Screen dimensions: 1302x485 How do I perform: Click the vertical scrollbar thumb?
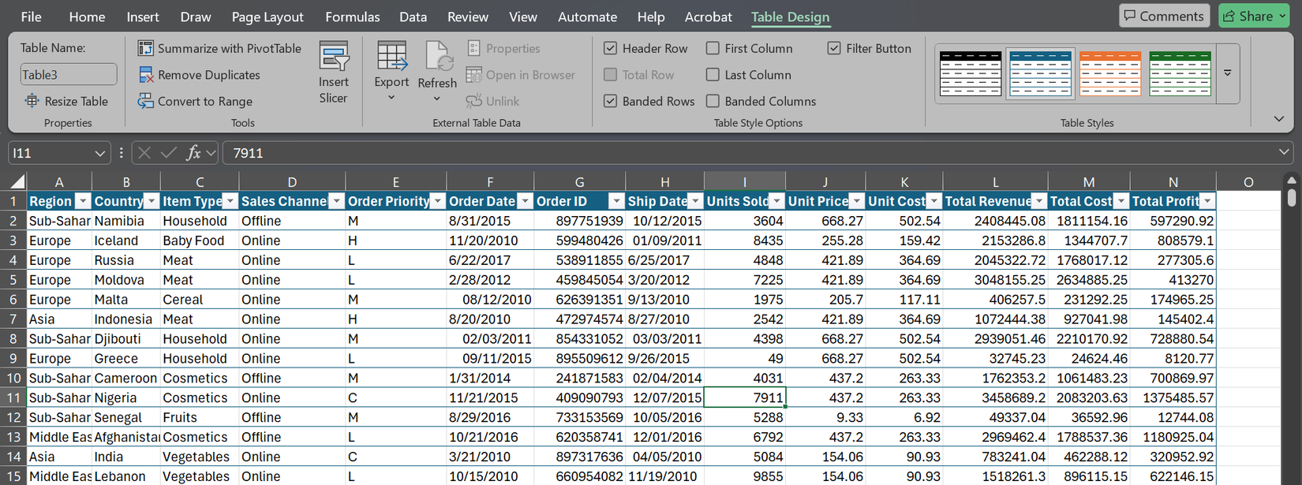(x=1291, y=196)
